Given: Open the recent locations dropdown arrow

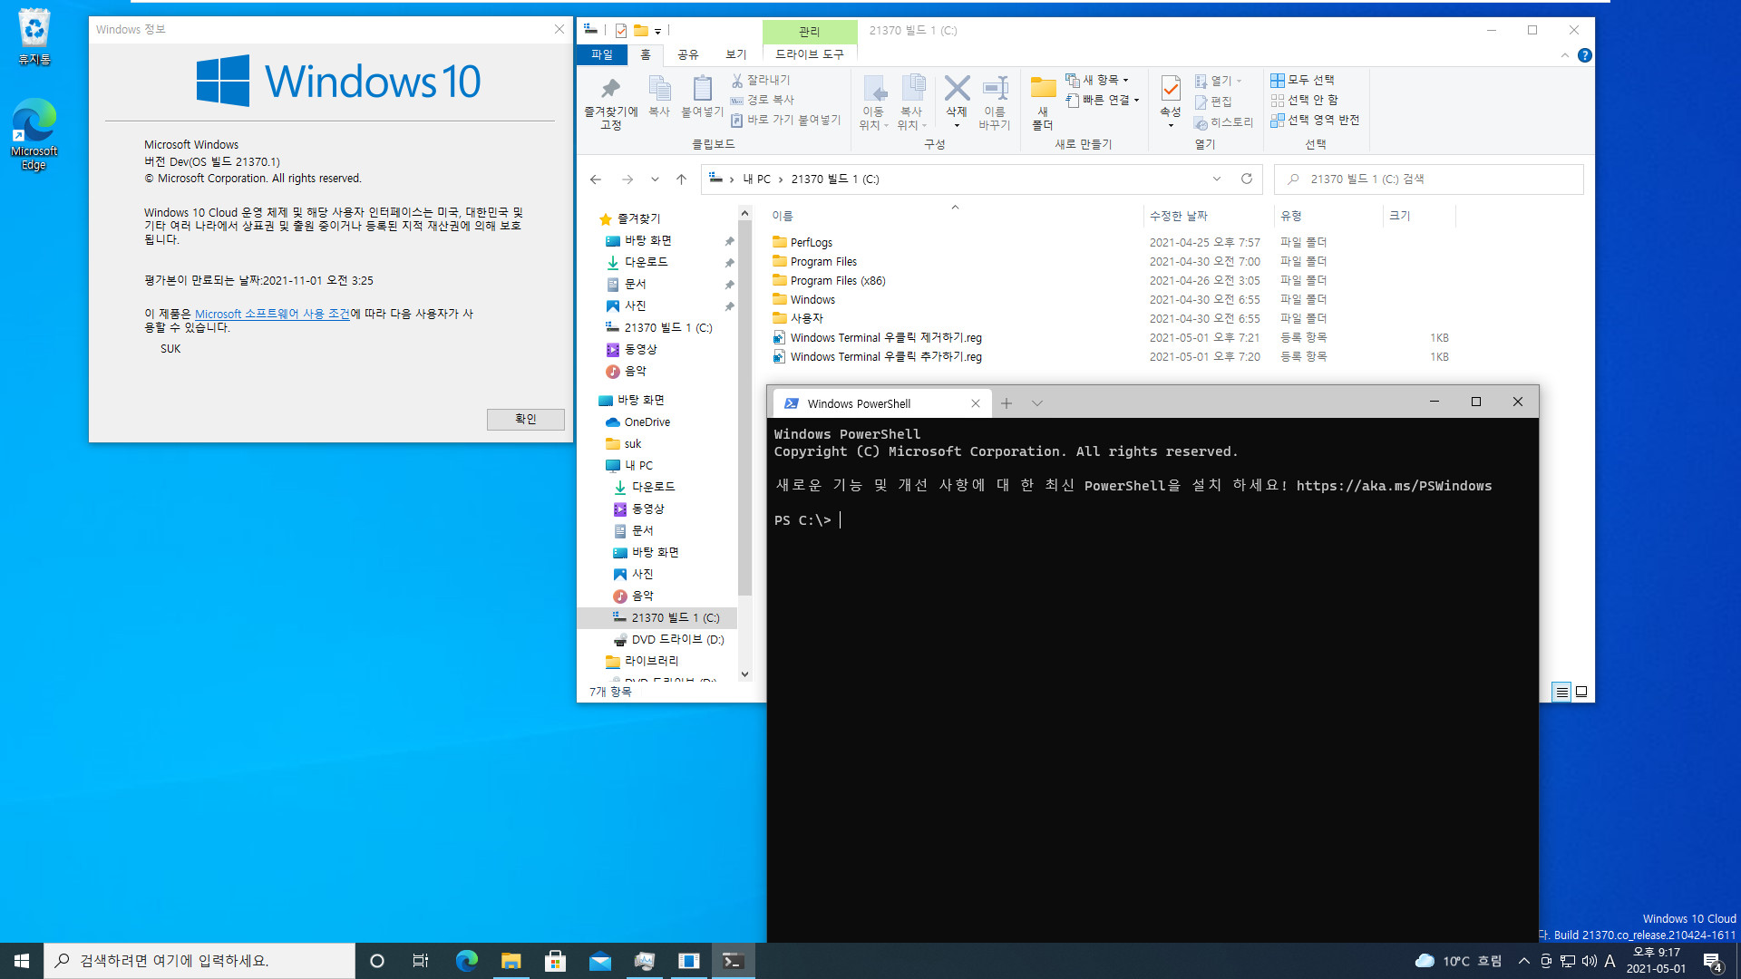Looking at the screenshot, I should click(655, 179).
